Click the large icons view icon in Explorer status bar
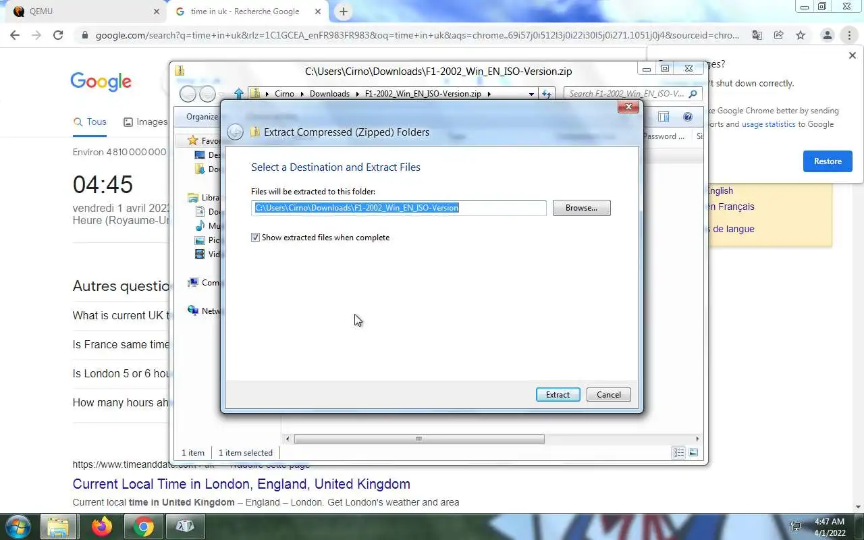 click(693, 453)
